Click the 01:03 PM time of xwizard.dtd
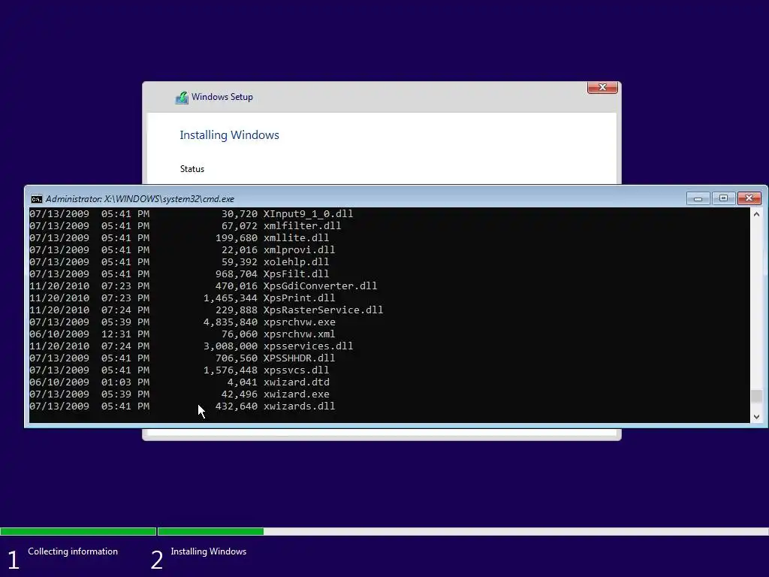Screen dimensions: 769x577 point(125,382)
